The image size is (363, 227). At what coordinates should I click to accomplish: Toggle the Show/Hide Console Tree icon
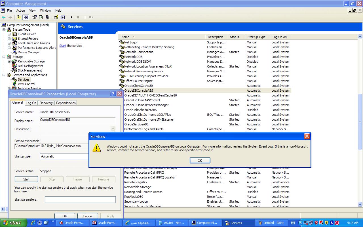(x=26, y=17)
